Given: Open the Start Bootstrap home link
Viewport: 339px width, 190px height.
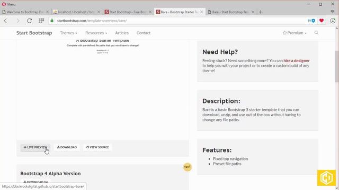Looking at the screenshot, I should pyautogui.click(x=34, y=33).
